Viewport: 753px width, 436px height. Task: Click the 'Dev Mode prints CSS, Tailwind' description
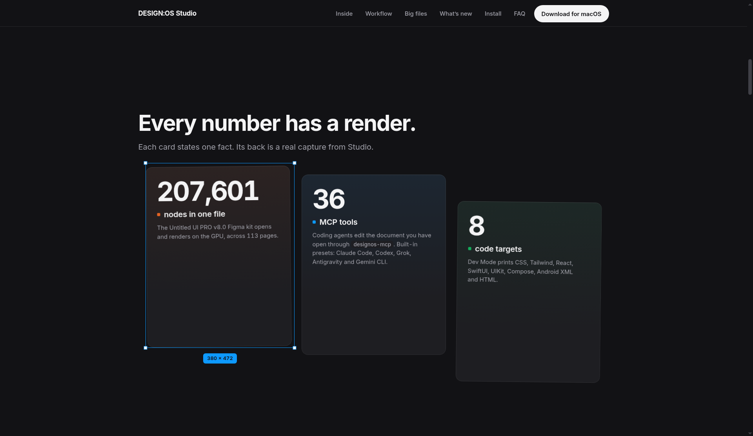(520, 271)
